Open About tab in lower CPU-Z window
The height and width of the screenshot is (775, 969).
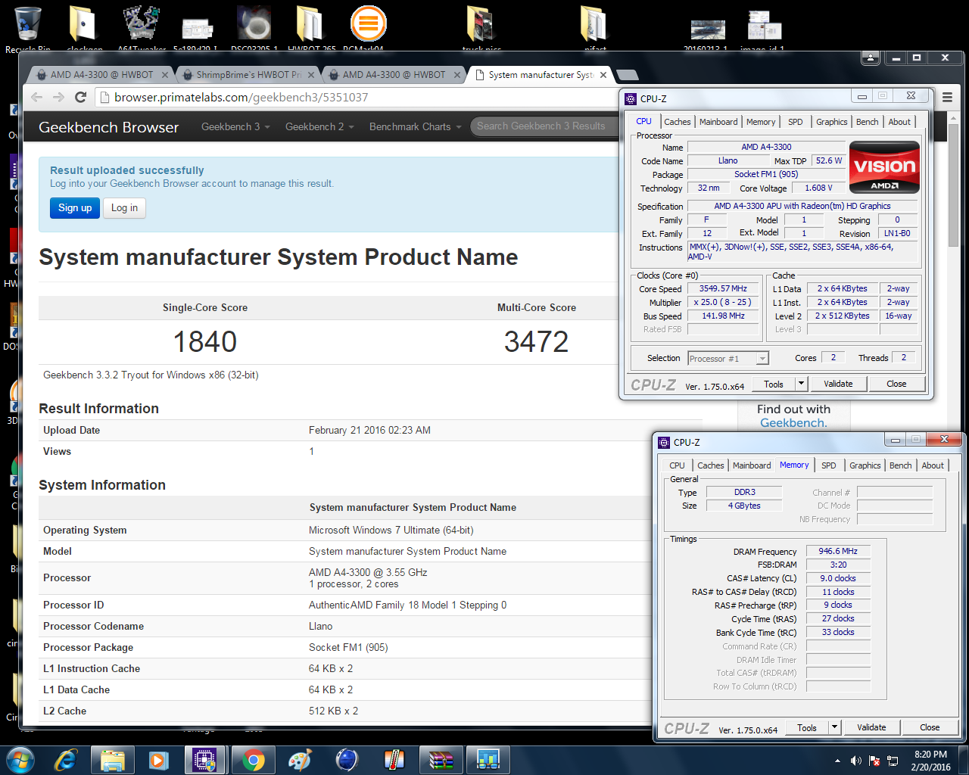click(933, 465)
